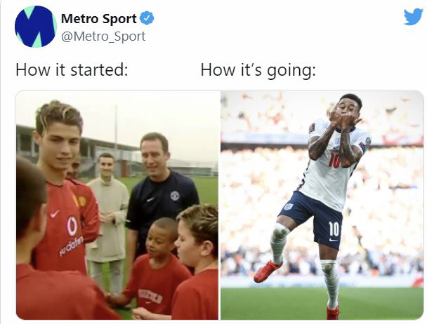The height and width of the screenshot is (324, 427).
Task: Visit the @Metro_Sport handle link
Action: (103, 36)
